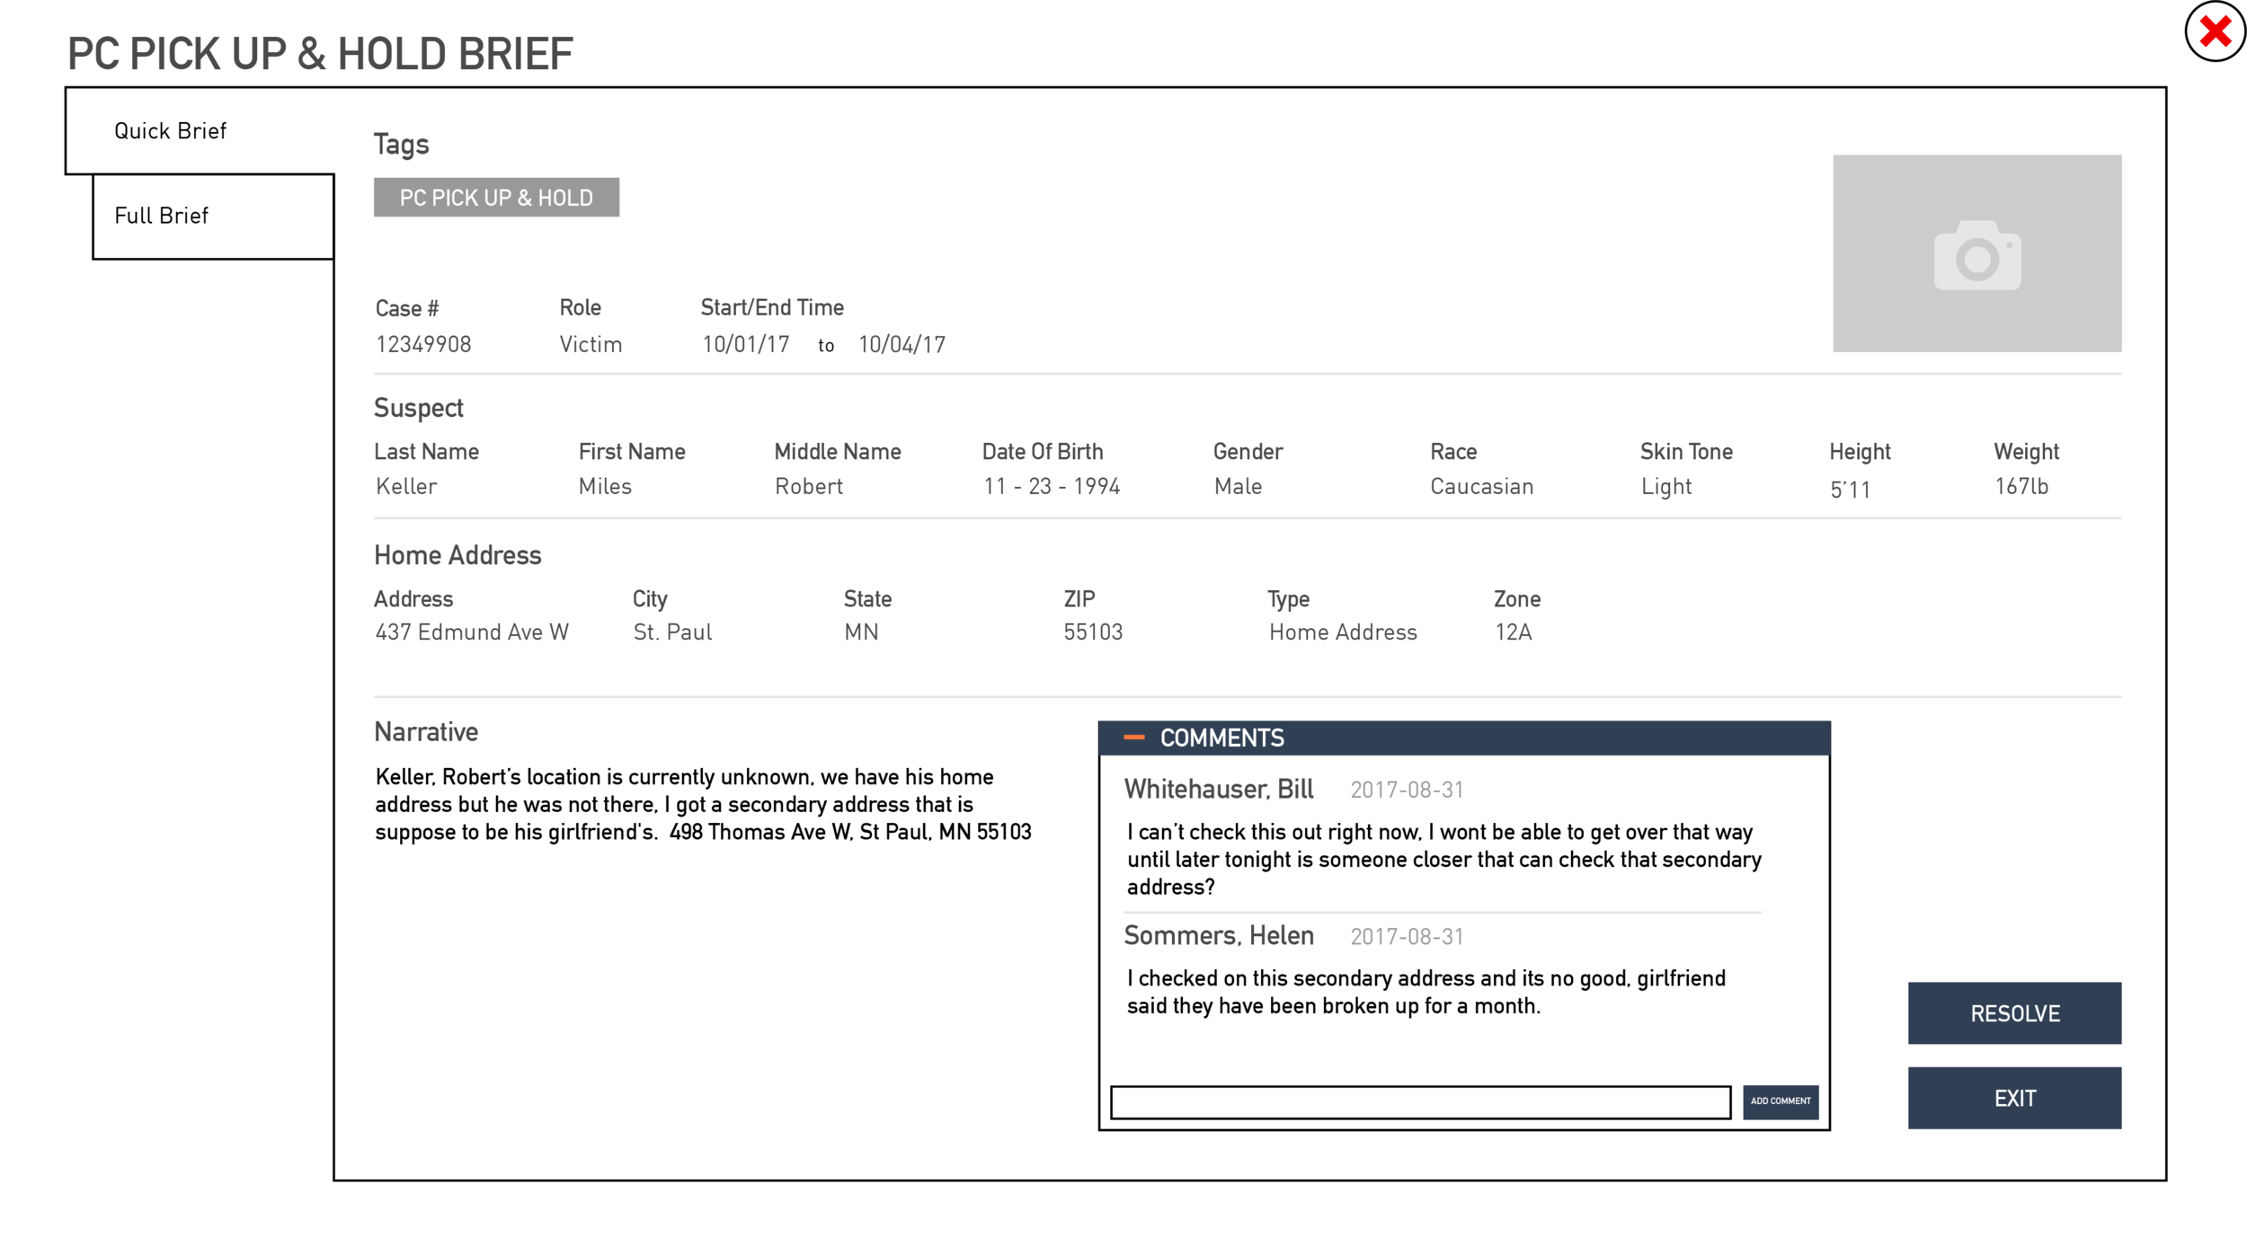Click the date of birth value
The image size is (2247, 1246).
[1051, 487]
